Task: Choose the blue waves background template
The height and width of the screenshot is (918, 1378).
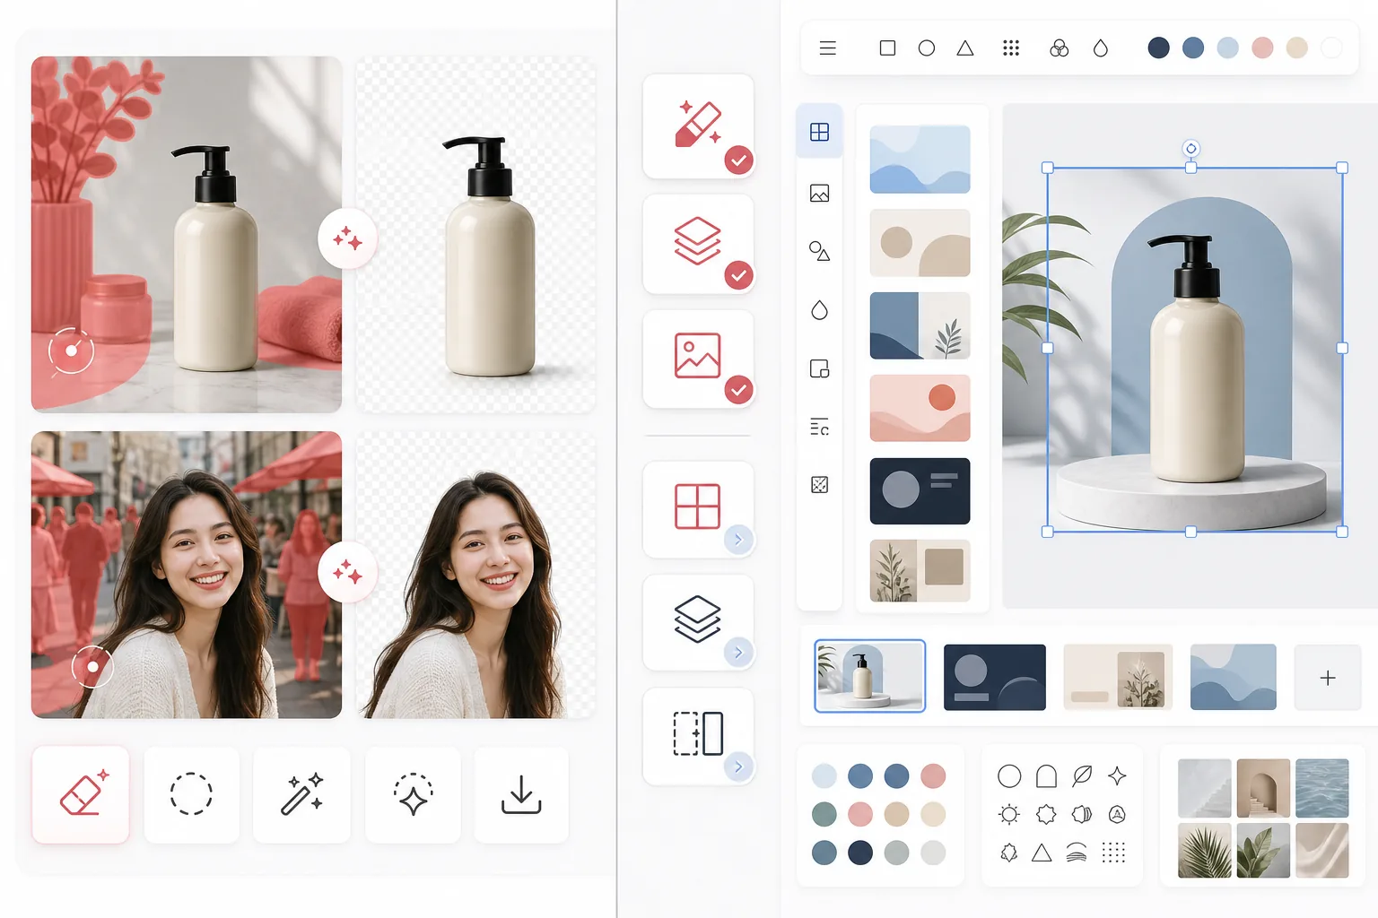Action: [x=920, y=160]
